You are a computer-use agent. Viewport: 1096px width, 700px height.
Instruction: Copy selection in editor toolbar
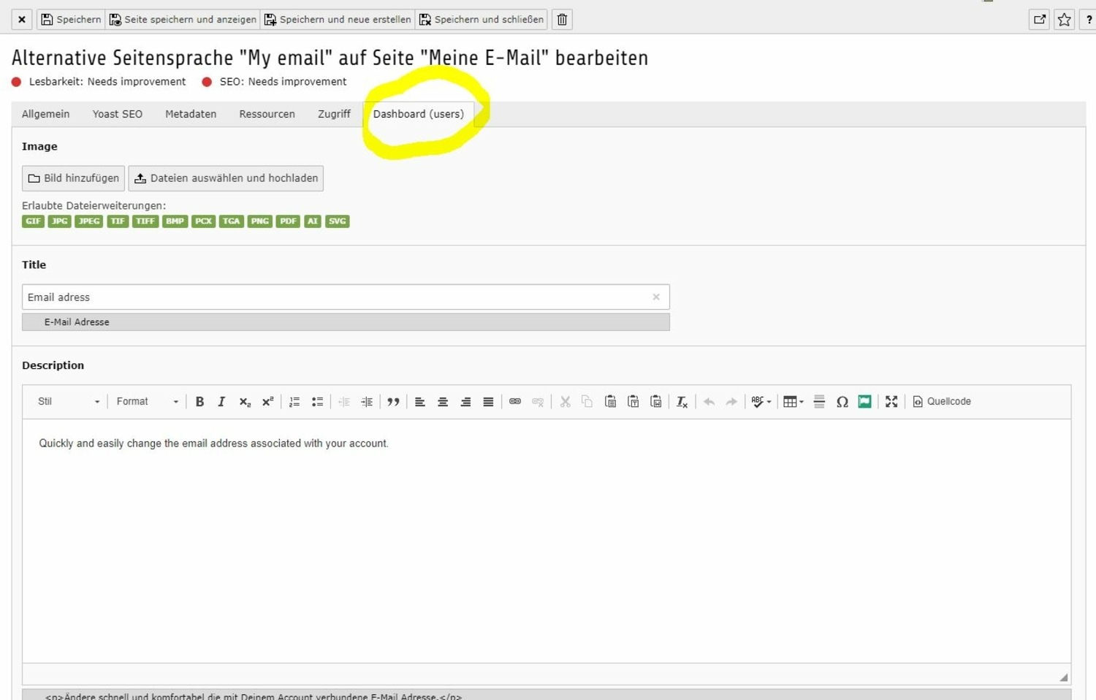pyautogui.click(x=587, y=402)
